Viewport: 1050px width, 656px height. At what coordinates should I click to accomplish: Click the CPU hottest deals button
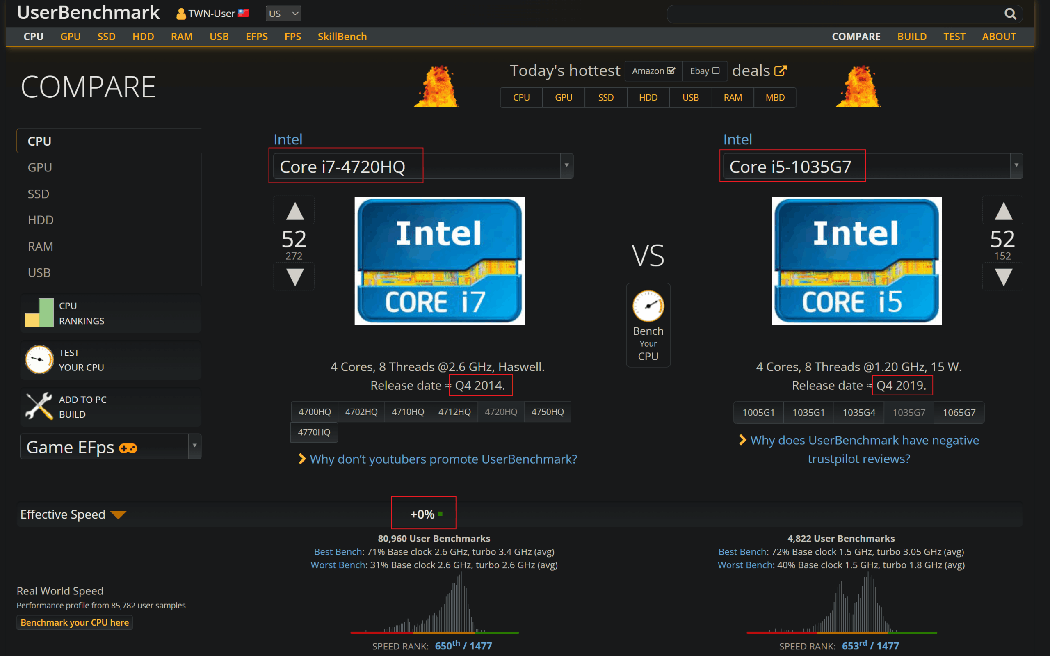pos(521,98)
